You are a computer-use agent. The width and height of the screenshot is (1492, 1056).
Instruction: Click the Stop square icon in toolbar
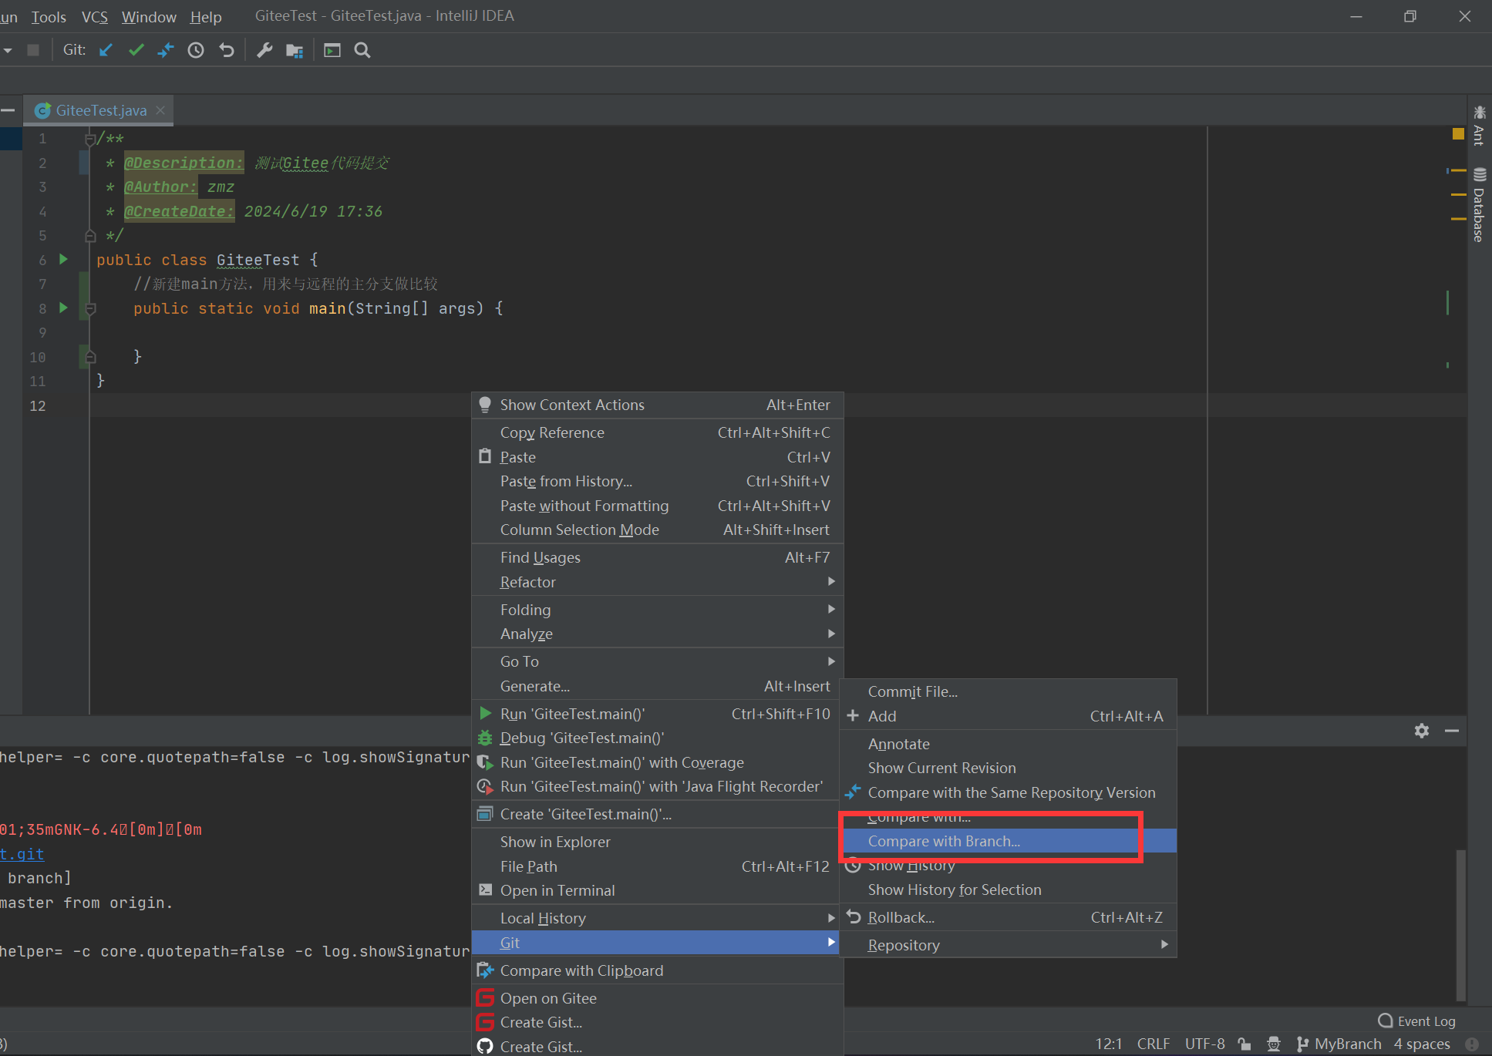coord(33,50)
